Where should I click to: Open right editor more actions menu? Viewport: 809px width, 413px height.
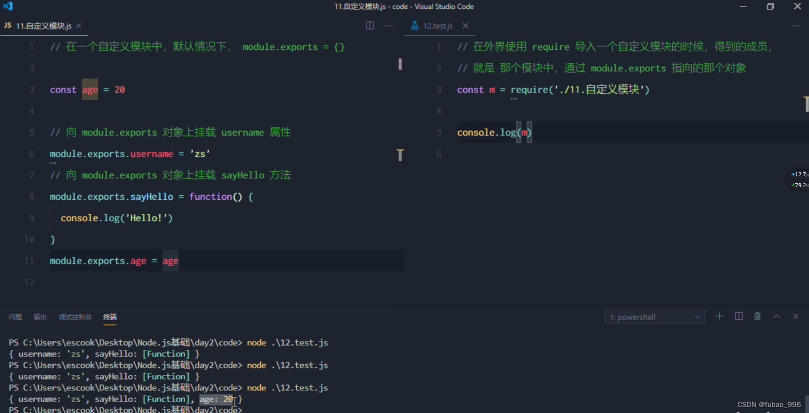pos(795,25)
